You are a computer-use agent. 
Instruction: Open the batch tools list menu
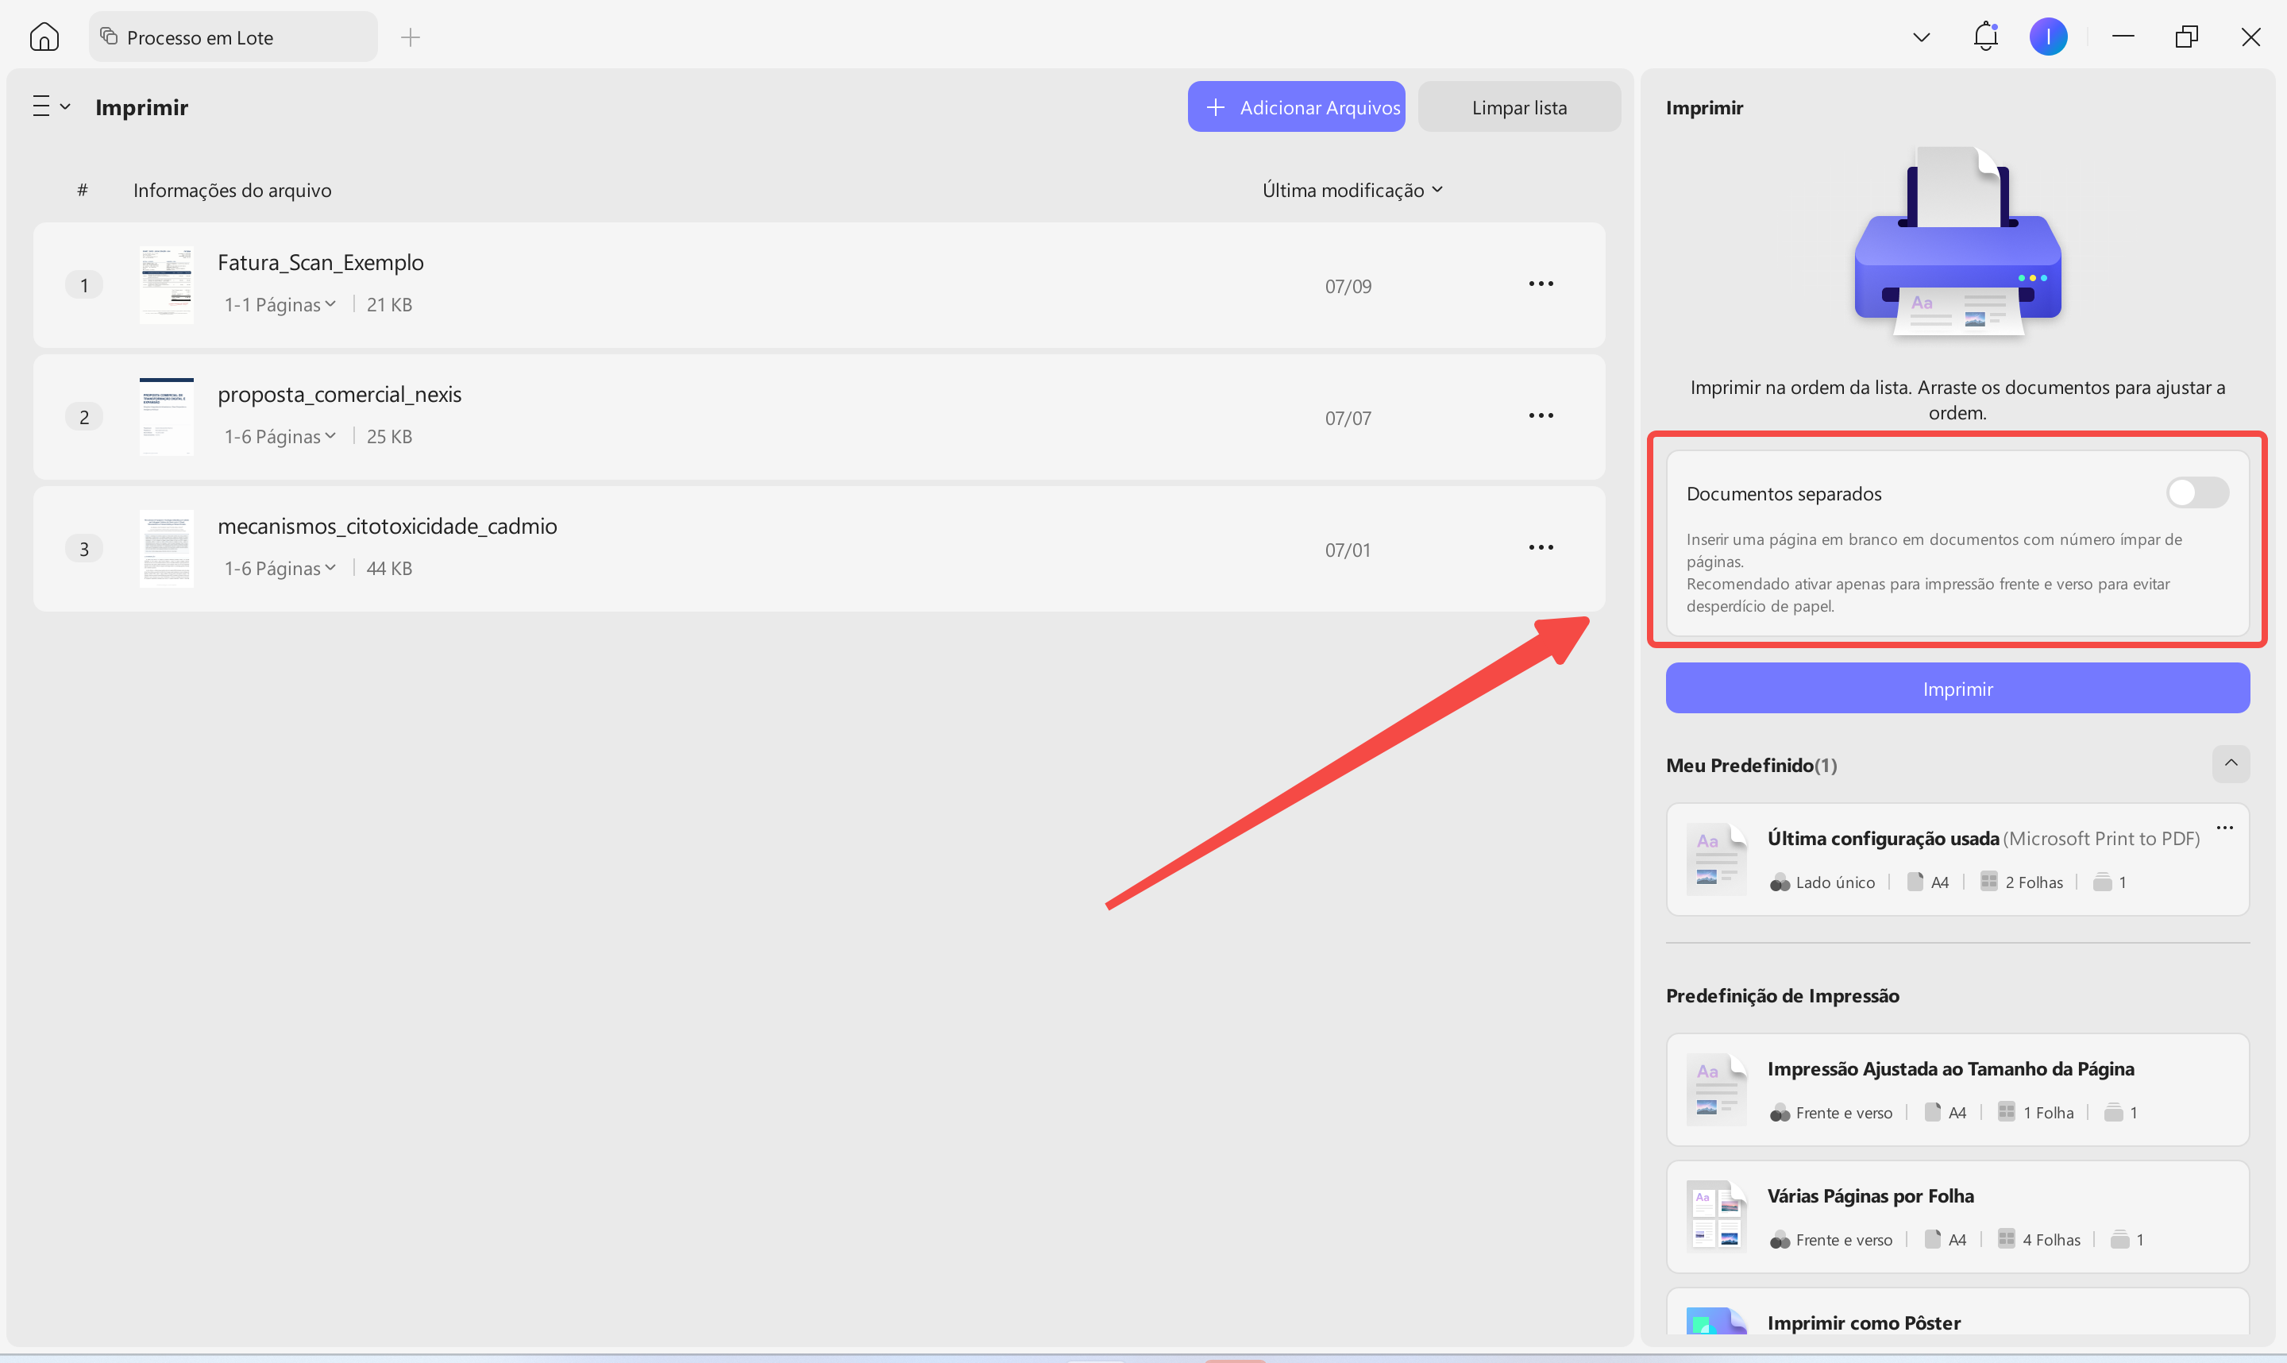pyautogui.click(x=52, y=106)
